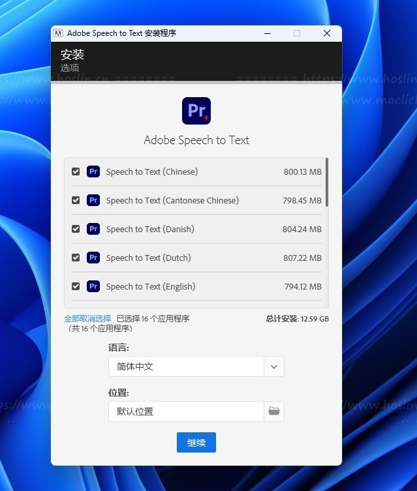Viewport: 417px width, 491px height.
Task: Click the Pr icon beside English
Action: (93, 286)
